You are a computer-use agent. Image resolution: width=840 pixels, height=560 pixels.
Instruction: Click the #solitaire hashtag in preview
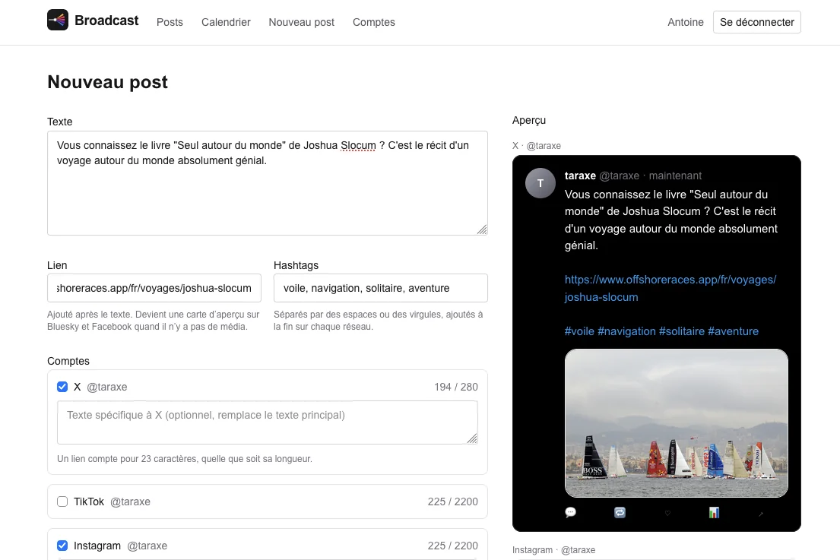tap(681, 331)
